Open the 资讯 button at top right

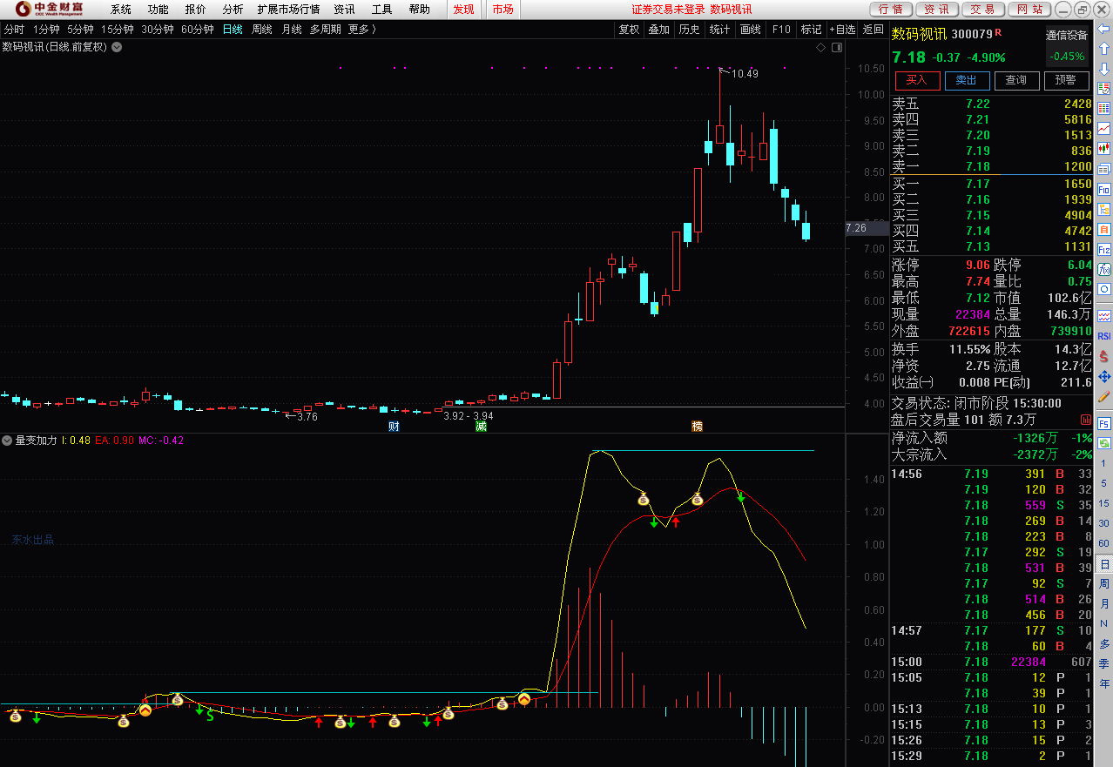pos(936,9)
